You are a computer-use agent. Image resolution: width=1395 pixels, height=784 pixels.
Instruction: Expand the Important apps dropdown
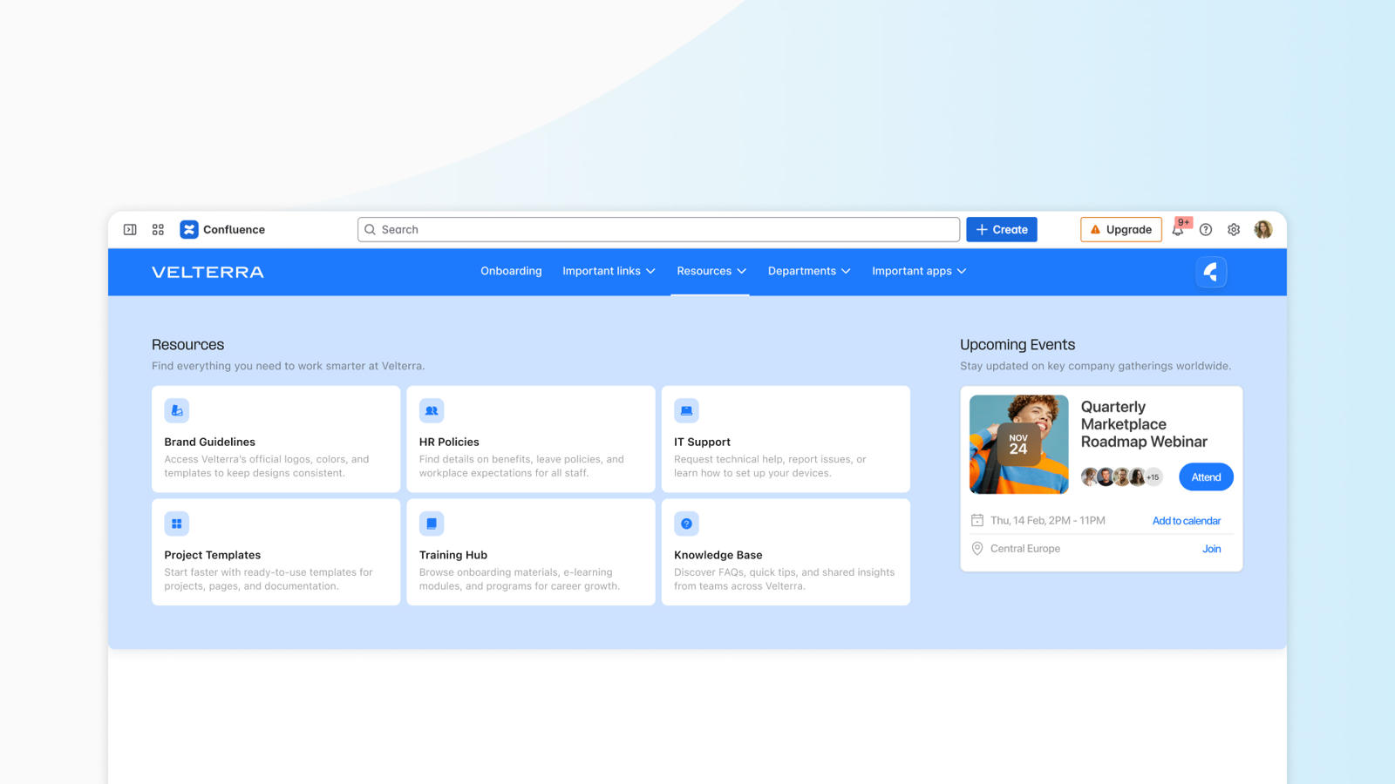919,271
